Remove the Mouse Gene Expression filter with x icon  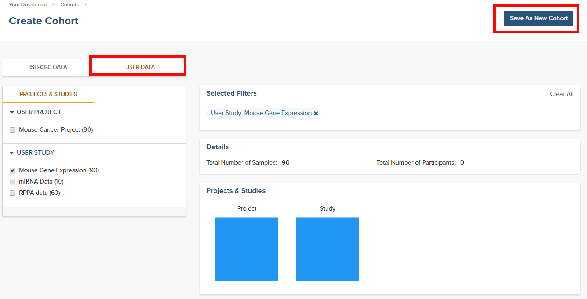coord(316,113)
